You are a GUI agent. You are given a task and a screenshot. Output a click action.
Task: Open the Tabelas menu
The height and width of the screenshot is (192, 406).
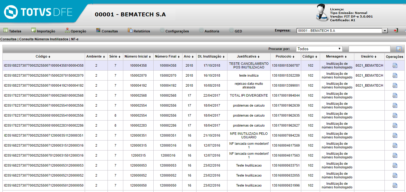coord(12,31)
